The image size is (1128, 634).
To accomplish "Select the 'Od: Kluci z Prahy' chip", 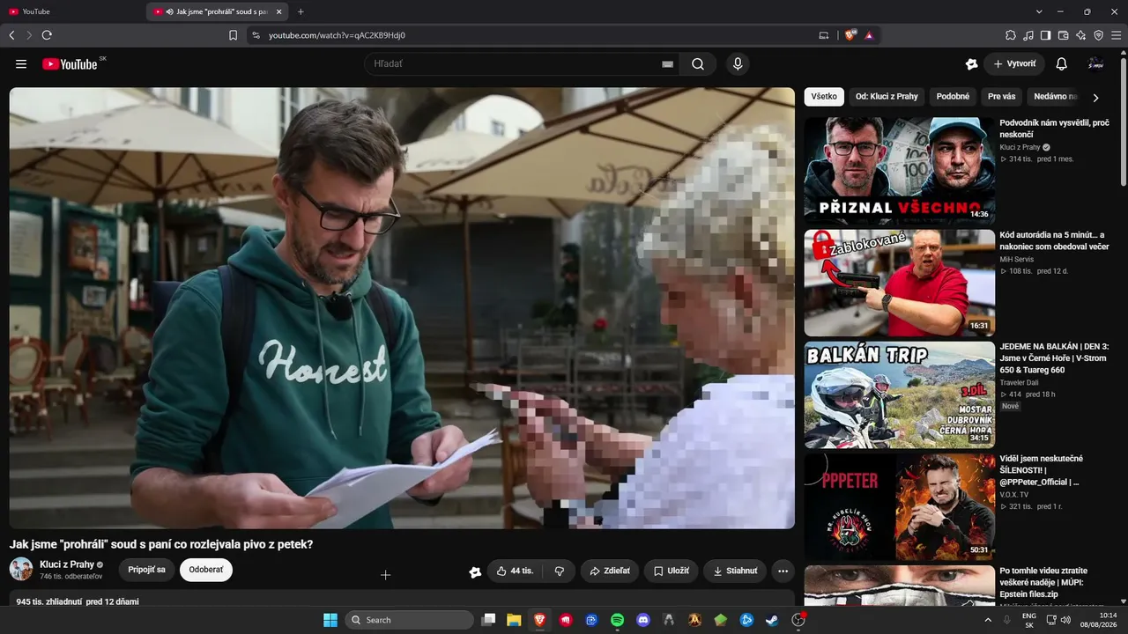I will pos(887,97).
